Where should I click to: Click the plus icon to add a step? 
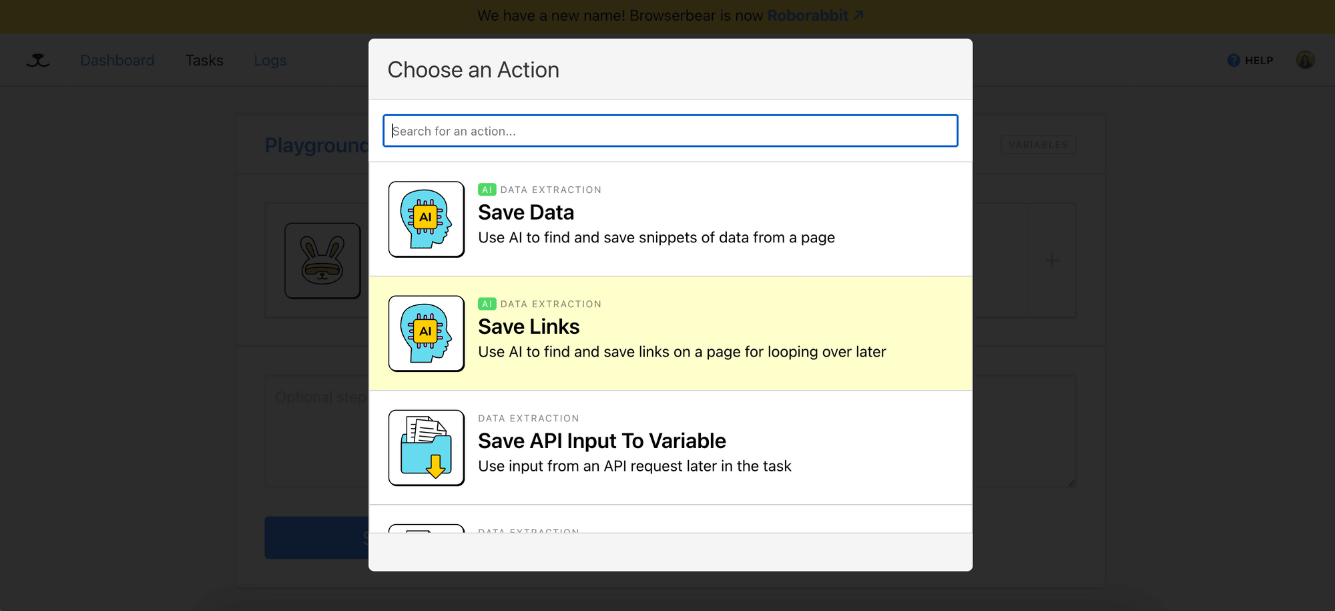point(1051,260)
